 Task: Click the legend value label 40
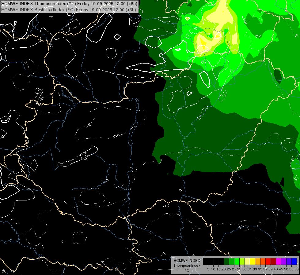click(x=276, y=269)
